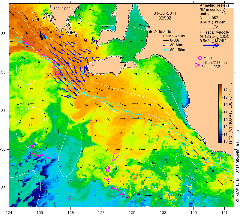This screenshot has height=216, width=240.
Task: Click the longitude axis label 137
Action: [x=101, y=213]
